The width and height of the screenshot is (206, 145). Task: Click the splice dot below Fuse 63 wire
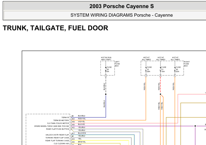click(106, 94)
